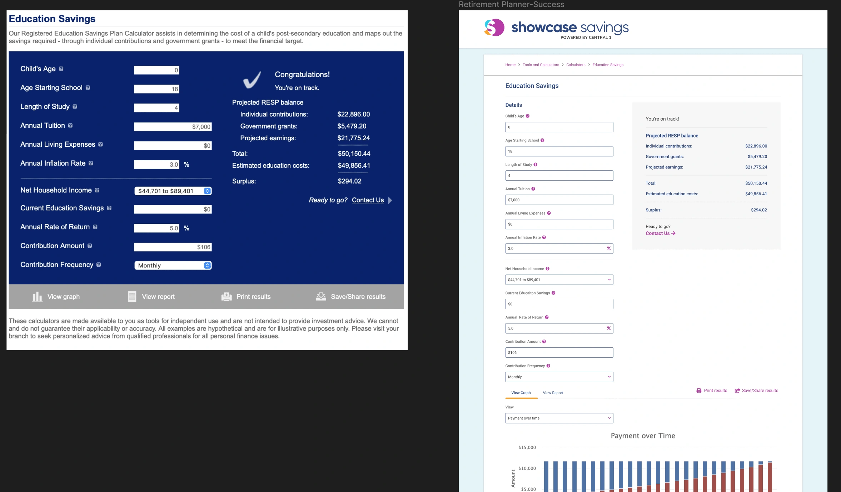Click help icon beside Length of Study in left calculator
This screenshot has height=492, width=841.
pos(75,107)
